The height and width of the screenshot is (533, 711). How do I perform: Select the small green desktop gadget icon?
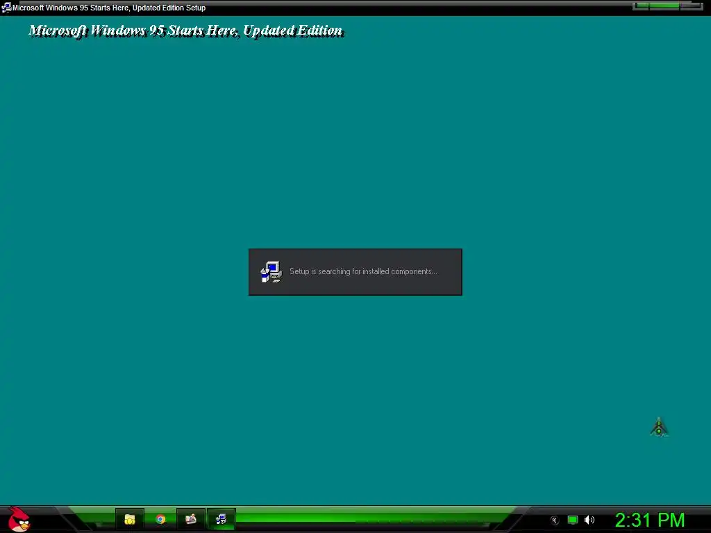[x=659, y=427]
